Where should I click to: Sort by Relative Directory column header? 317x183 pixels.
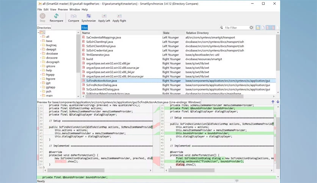(x=231, y=33)
